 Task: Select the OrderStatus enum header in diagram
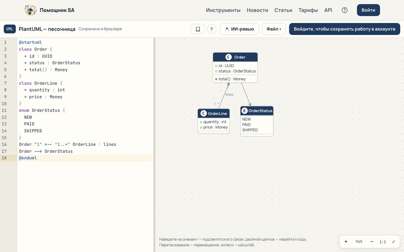(257, 111)
